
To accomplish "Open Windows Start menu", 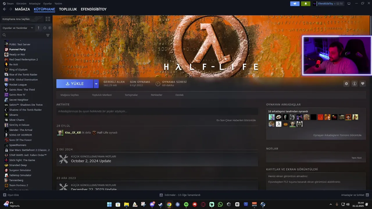I will (x=109, y=204).
